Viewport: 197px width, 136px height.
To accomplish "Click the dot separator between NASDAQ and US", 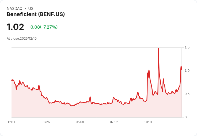I will tap(25, 9).
